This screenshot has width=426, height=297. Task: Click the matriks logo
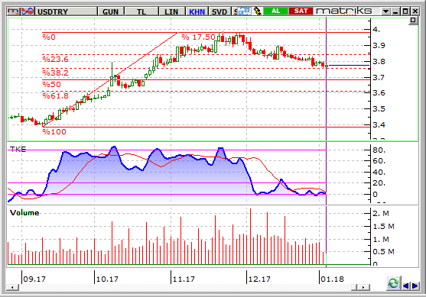pos(344,11)
